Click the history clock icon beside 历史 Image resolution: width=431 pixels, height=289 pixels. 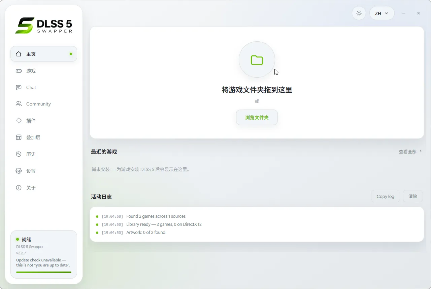coord(19,154)
